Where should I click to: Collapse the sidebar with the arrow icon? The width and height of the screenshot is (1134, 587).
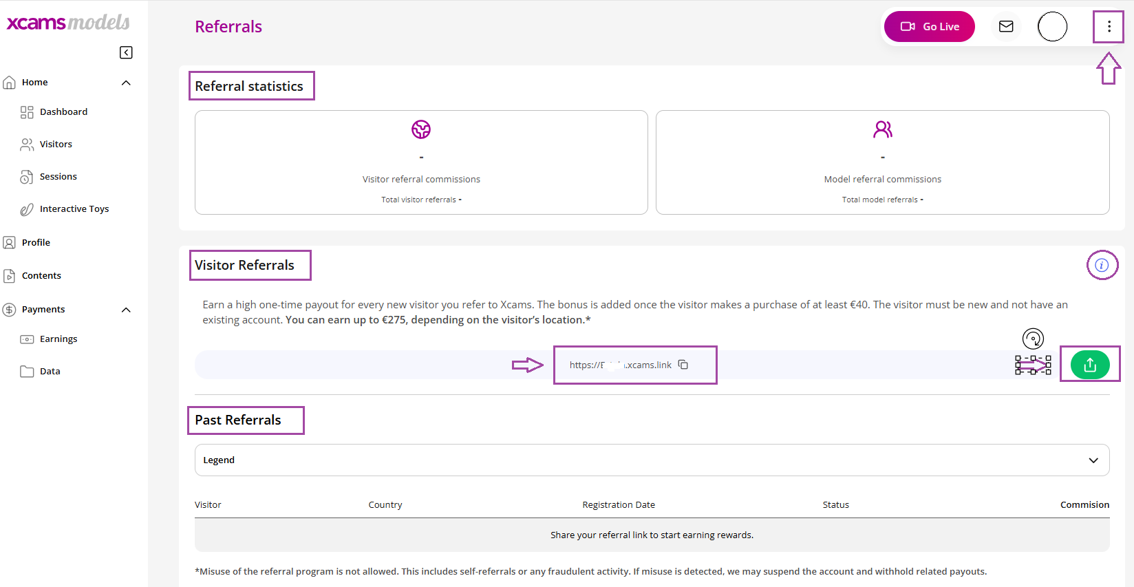126,52
